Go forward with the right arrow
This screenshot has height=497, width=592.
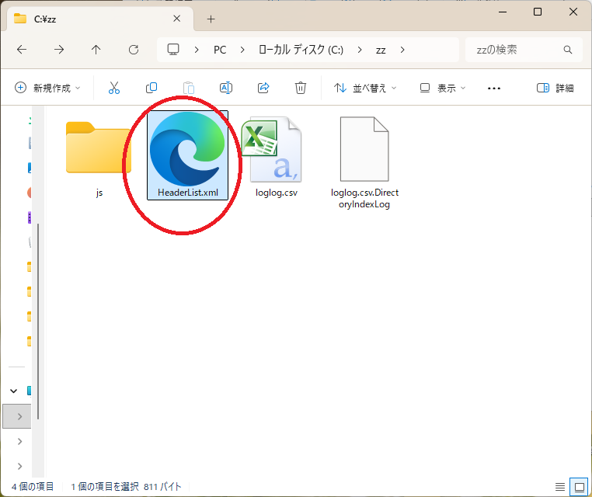tap(59, 50)
